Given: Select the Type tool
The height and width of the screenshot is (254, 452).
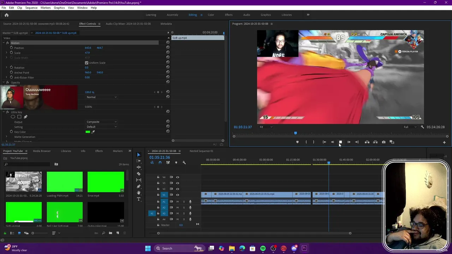Looking at the screenshot, I should tap(138, 199).
